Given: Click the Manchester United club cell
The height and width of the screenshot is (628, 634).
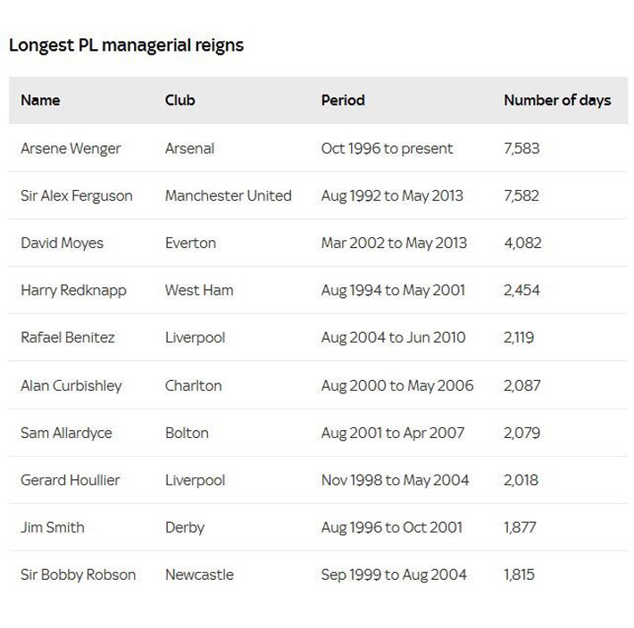Looking at the screenshot, I should (228, 195).
